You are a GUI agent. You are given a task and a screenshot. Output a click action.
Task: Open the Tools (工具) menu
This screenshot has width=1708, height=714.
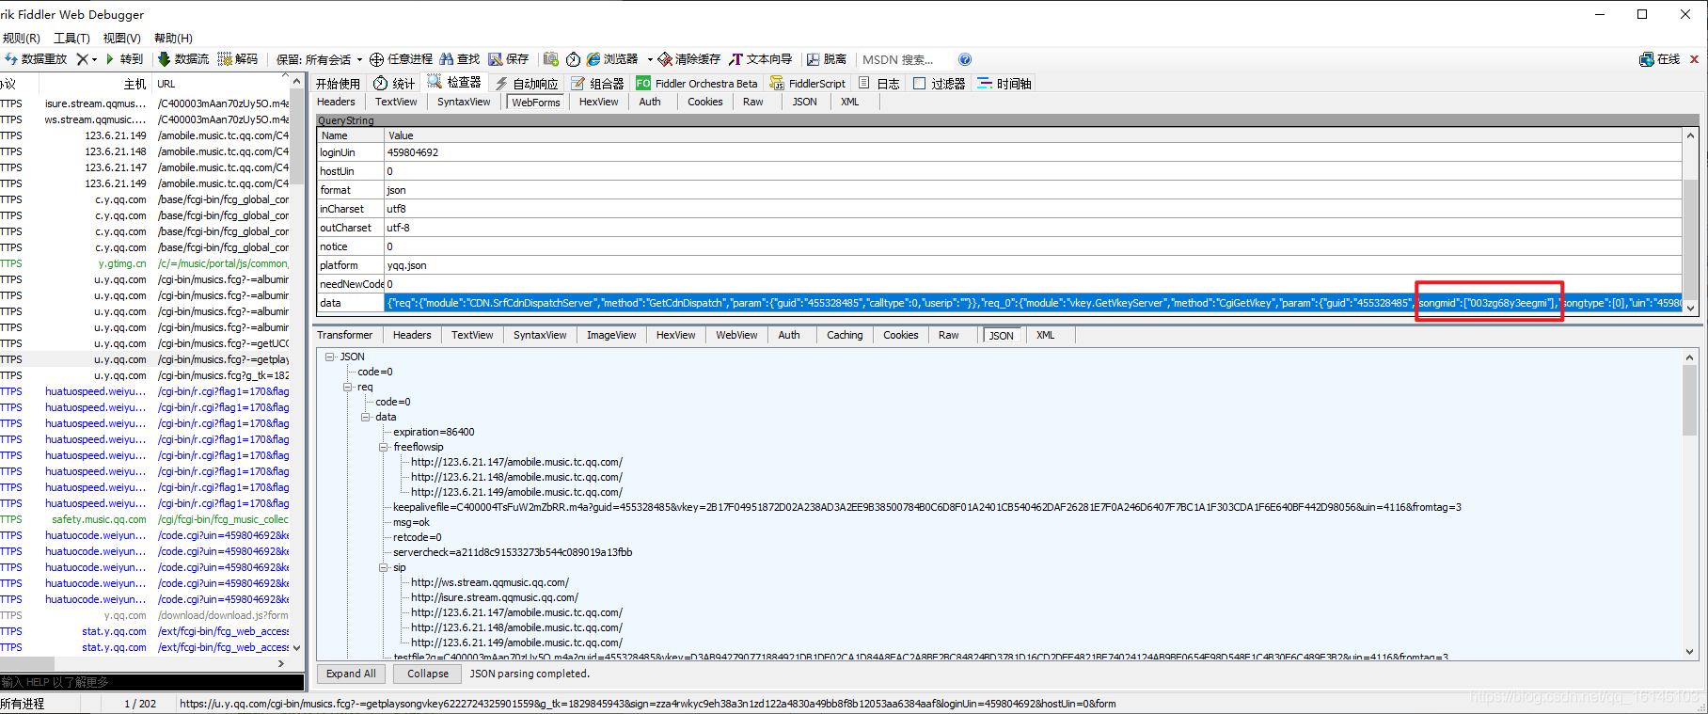click(x=71, y=38)
